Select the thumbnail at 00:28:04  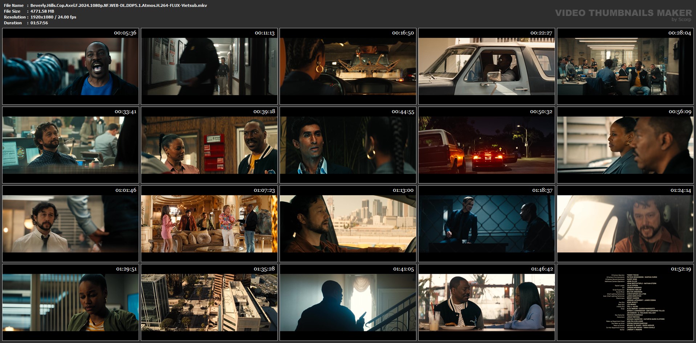(x=625, y=66)
